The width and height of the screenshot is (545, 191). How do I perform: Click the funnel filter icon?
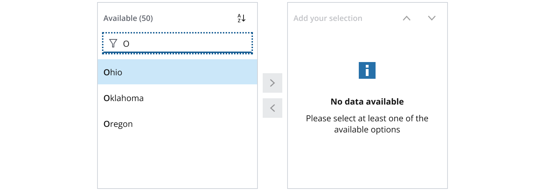(113, 43)
